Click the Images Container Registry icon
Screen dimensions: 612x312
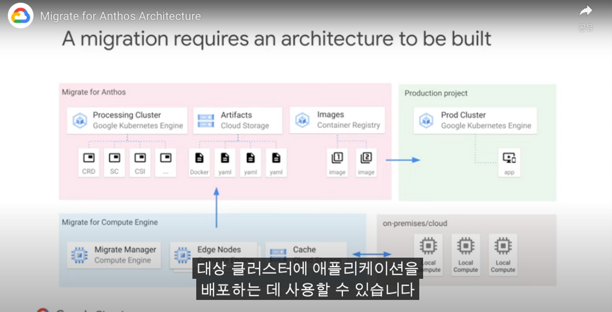(302, 120)
